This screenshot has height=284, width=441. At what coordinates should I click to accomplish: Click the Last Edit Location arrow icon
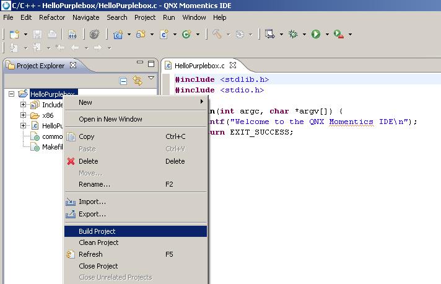(x=59, y=48)
